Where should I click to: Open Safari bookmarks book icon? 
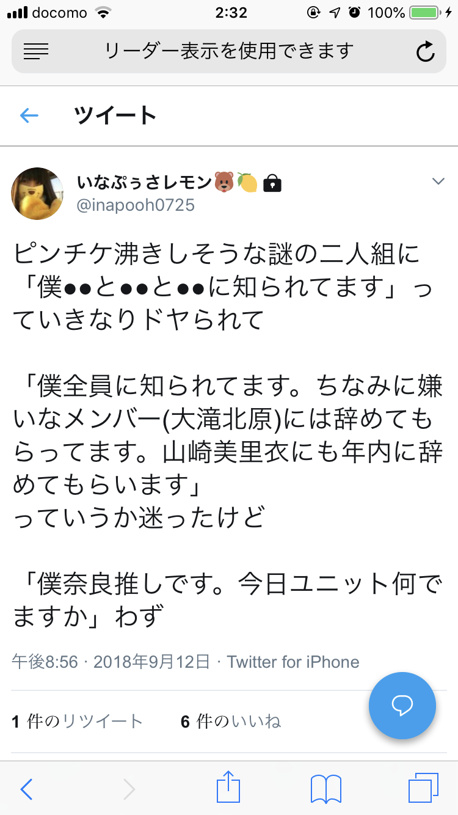pyautogui.click(x=326, y=789)
